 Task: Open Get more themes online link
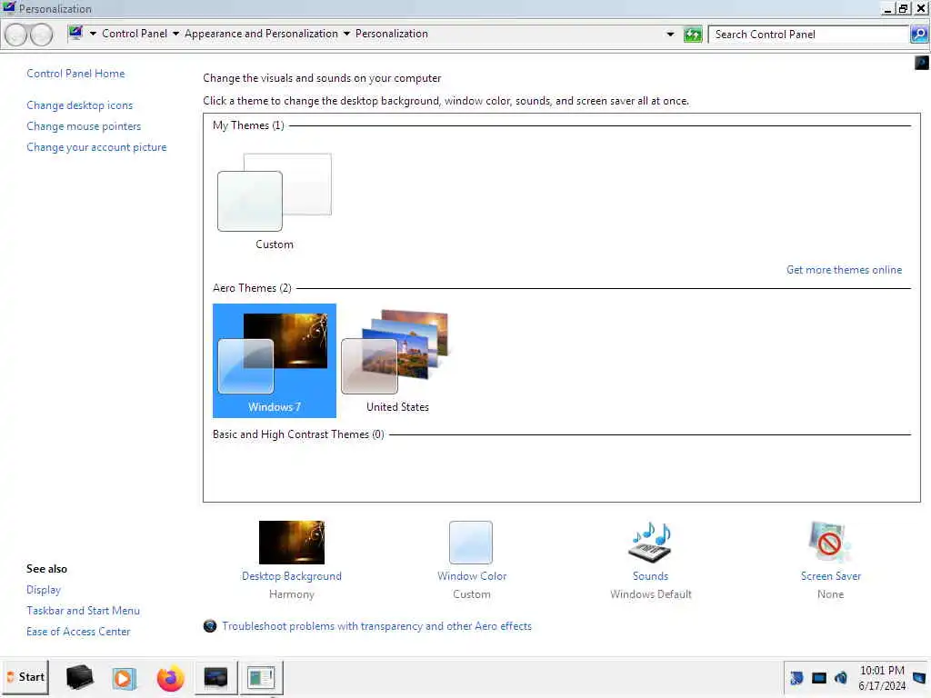(844, 270)
